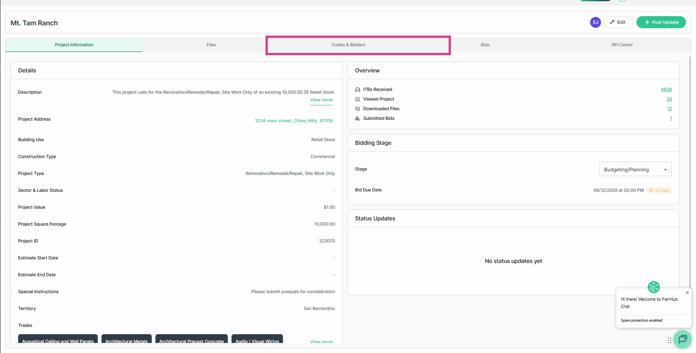Click the Project Value amount $1.00

[329, 207]
